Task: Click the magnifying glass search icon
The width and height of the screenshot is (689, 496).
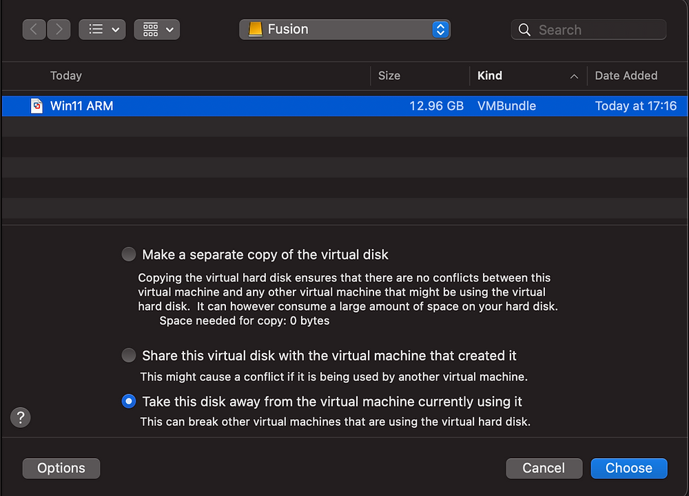Action: pyautogui.click(x=524, y=30)
